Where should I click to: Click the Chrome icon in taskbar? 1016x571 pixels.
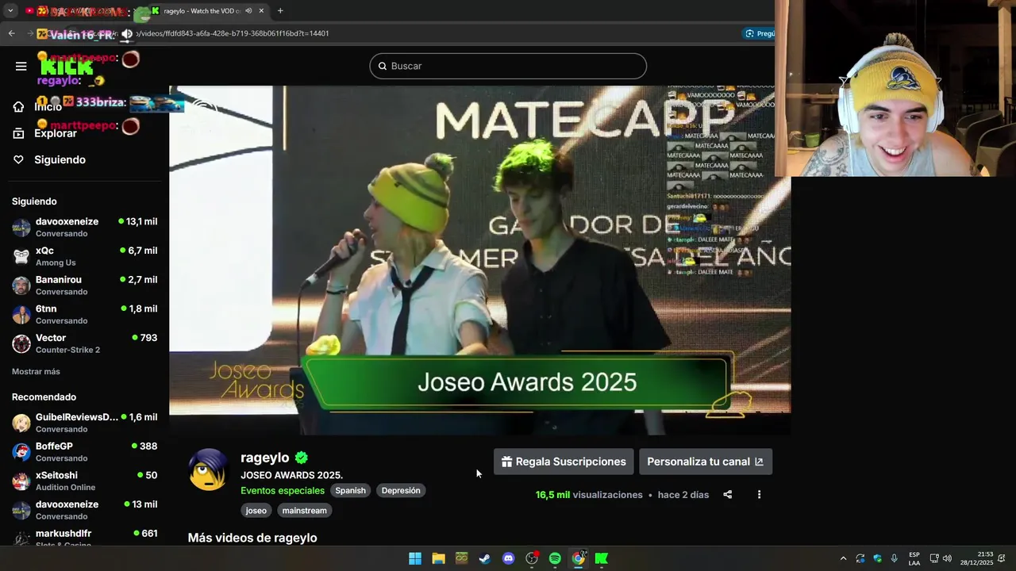(x=579, y=558)
